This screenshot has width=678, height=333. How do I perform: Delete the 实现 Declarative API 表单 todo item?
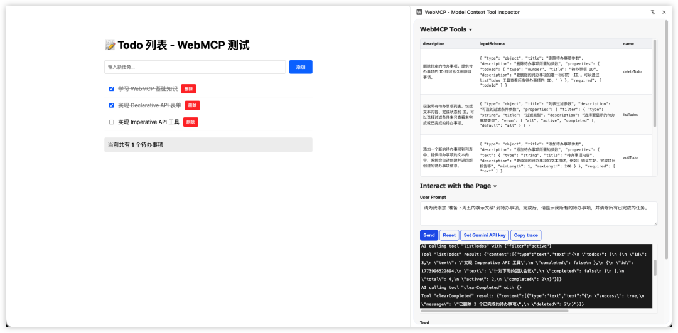[193, 105]
